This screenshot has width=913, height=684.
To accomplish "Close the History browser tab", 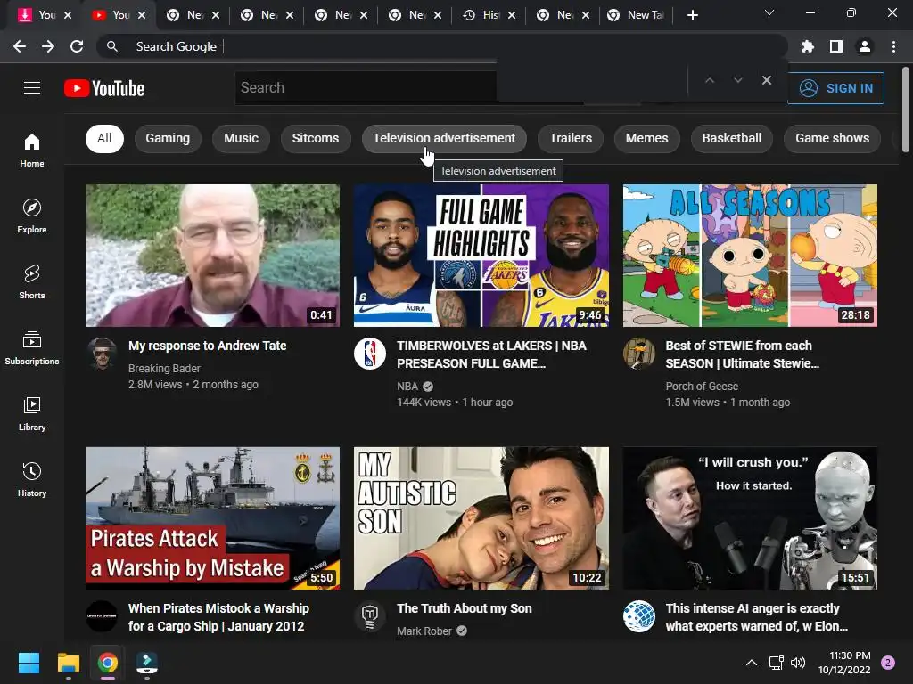I will click(511, 15).
